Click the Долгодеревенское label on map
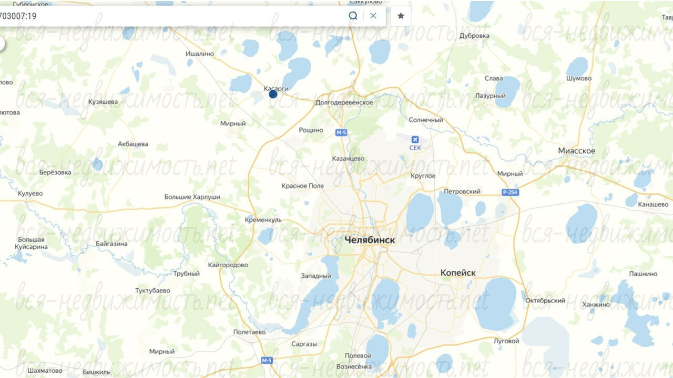Image resolution: width=673 pixels, height=378 pixels. pyautogui.click(x=344, y=102)
